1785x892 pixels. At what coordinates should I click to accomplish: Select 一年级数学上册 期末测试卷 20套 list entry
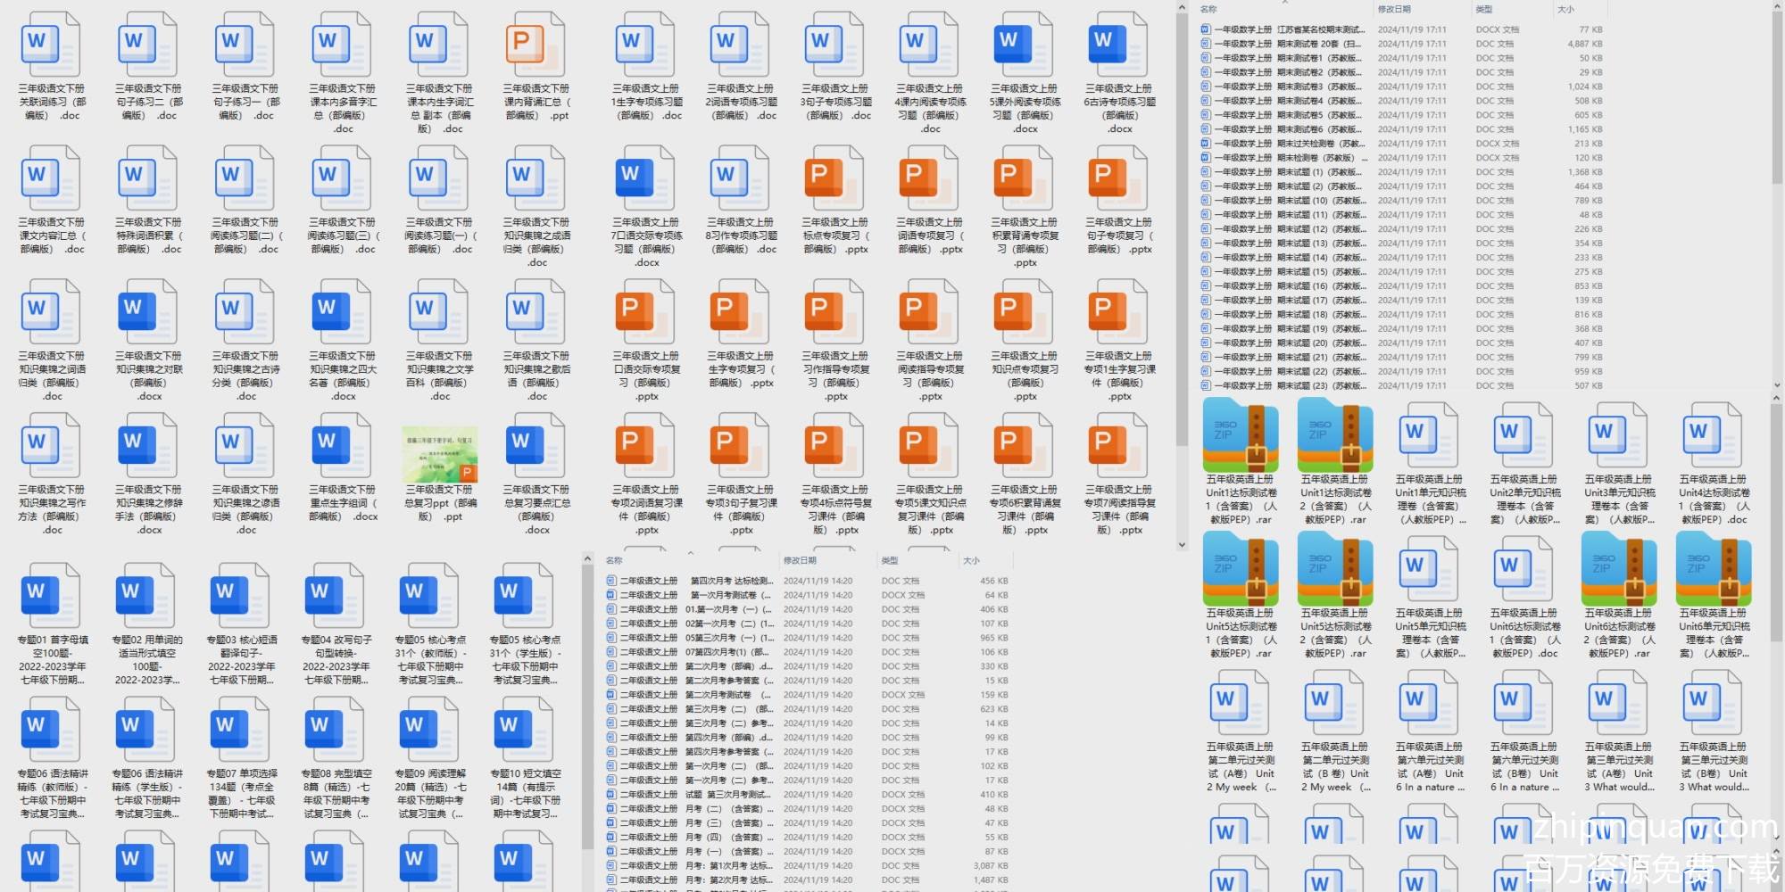pos(1285,44)
